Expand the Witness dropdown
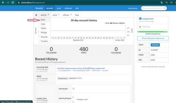The height and width of the screenshot is (103, 176). 67,15
